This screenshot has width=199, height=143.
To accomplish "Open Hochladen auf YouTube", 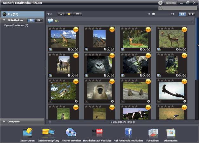I will [x=97, y=135].
